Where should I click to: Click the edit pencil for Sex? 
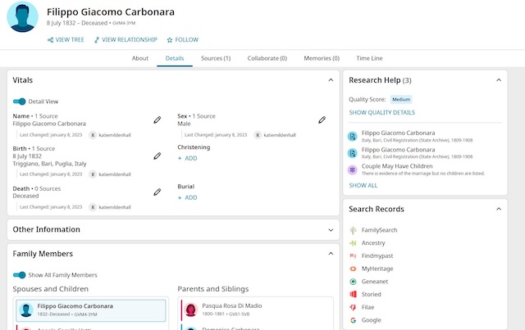[322, 120]
